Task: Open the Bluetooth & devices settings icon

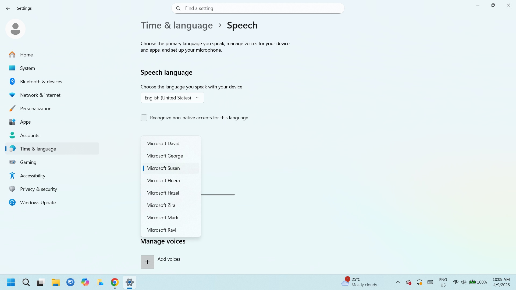Action: tap(12, 81)
